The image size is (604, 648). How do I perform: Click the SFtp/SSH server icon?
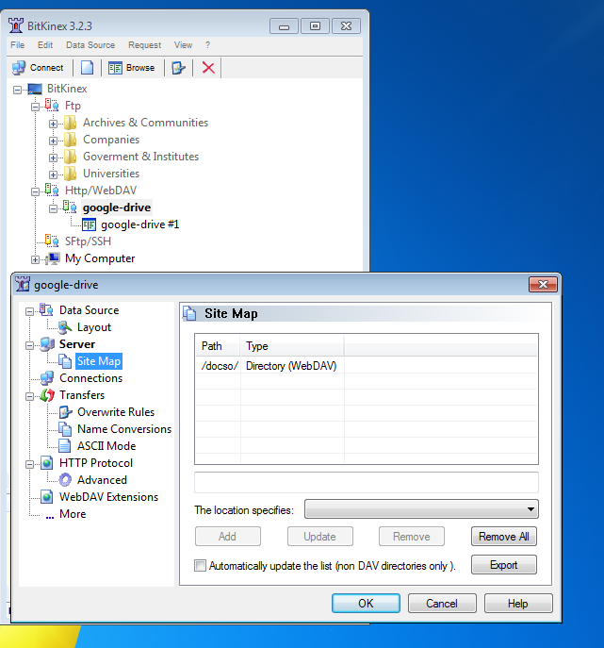coord(52,241)
